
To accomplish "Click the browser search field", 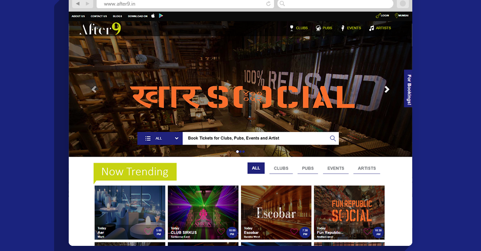I will [335, 4].
